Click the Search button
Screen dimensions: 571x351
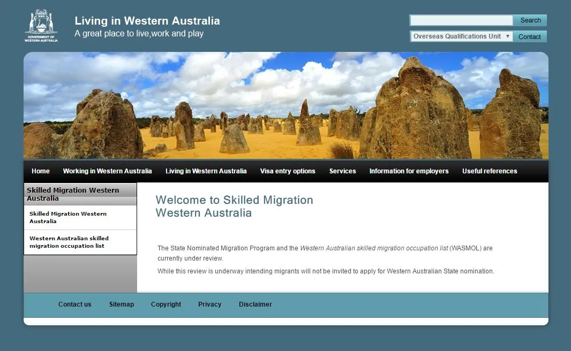(x=530, y=20)
